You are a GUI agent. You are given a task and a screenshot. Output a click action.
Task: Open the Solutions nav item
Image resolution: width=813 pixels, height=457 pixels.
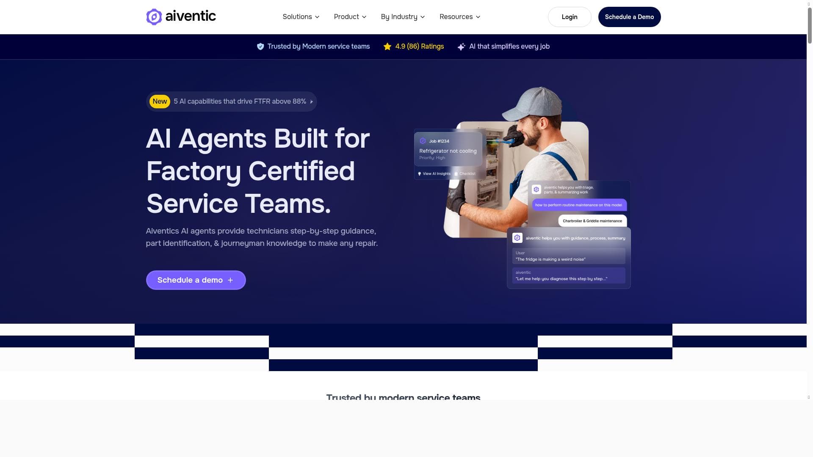301,17
